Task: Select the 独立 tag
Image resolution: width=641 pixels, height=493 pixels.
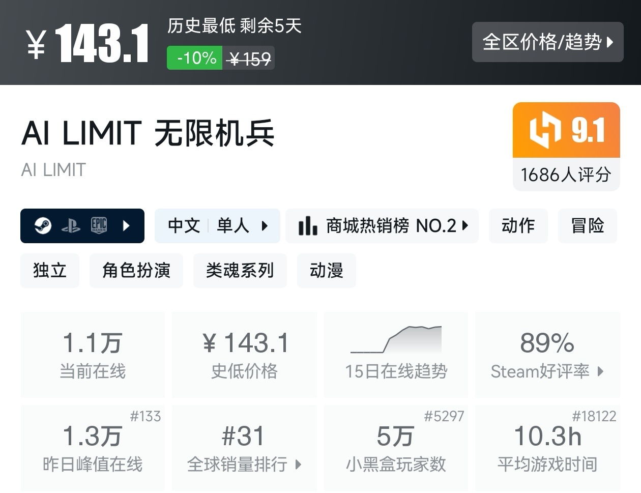Action: [x=50, y=271]
